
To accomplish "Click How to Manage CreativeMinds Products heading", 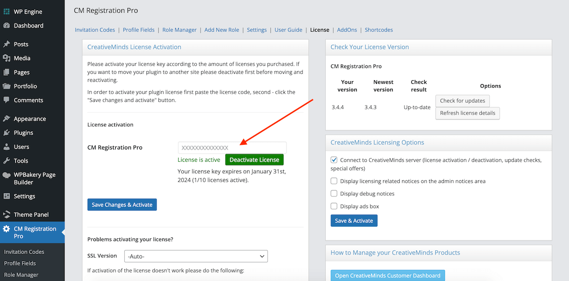I will (395, 253).
